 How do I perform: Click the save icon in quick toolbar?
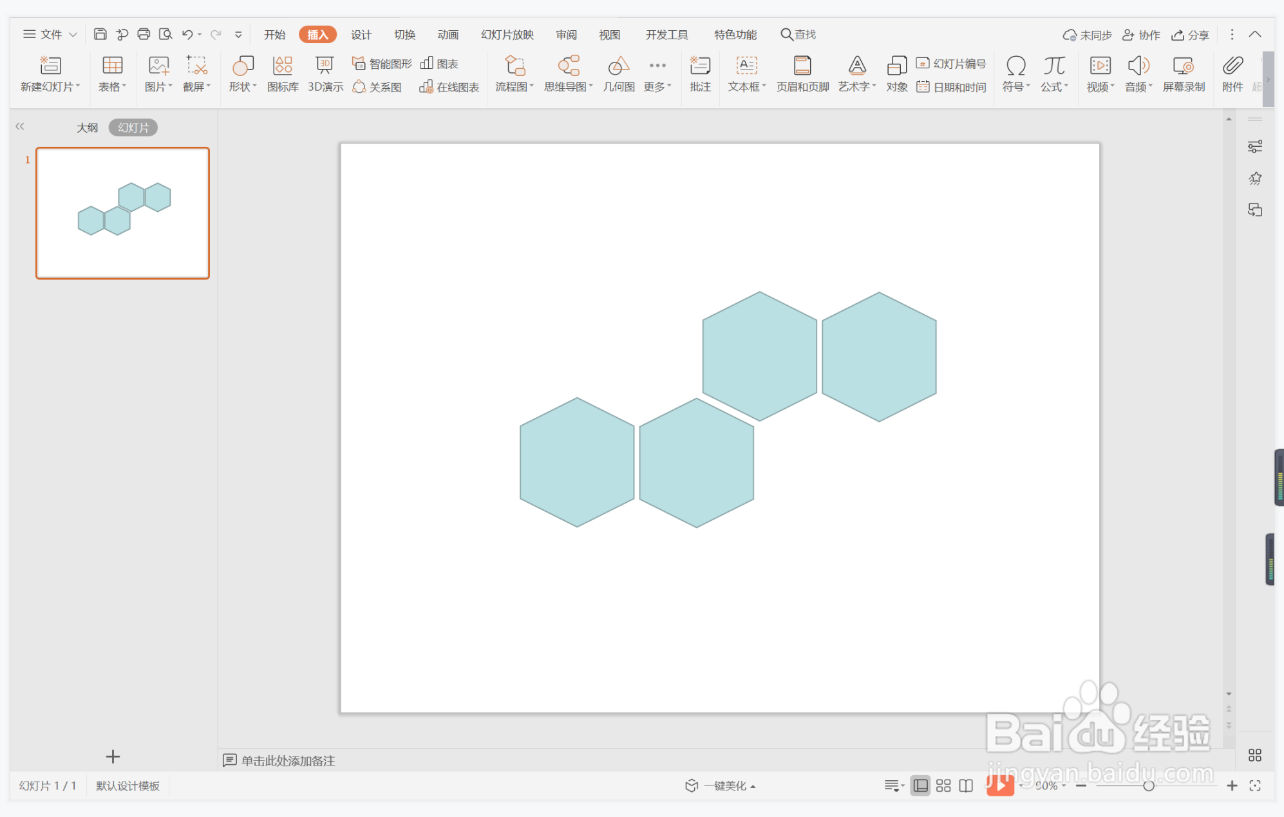(x=100, y=34)
